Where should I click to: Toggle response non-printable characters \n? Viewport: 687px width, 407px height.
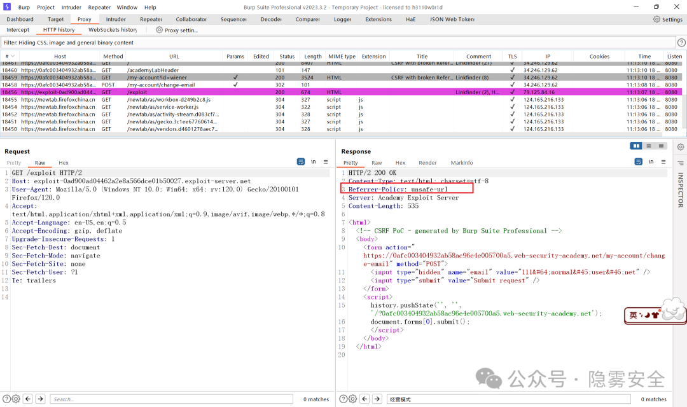pyautogui.click(x=651, y=162)
